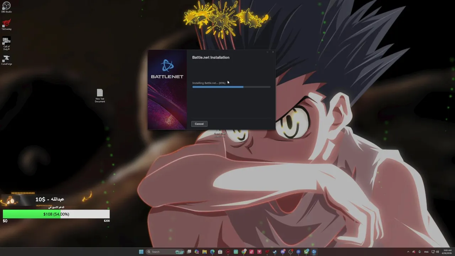Image resolution: width=455 pixels, height=256 pixels.
Task: Select the TikOverlay desktop icon
Action: [x=6, y=25]
